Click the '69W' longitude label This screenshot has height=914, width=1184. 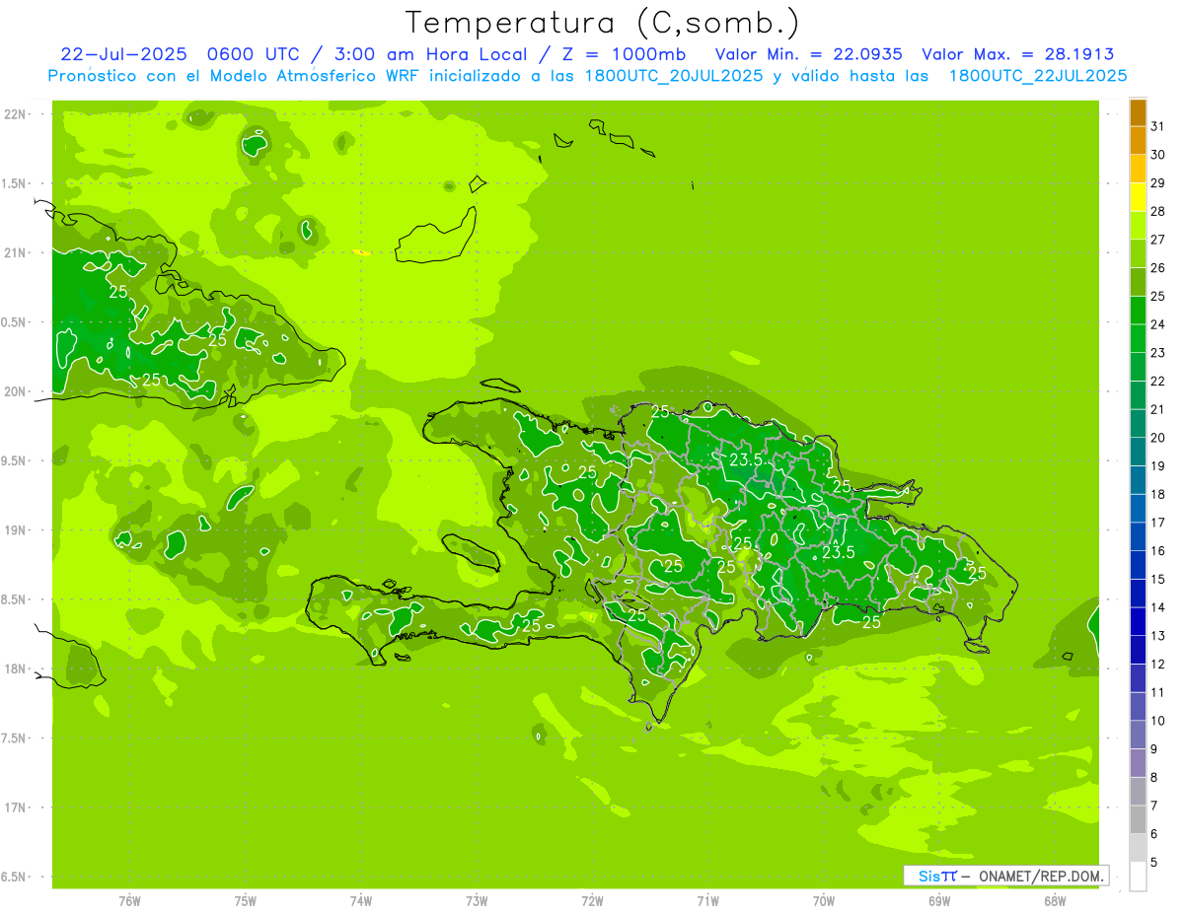(x=939, y=900)
